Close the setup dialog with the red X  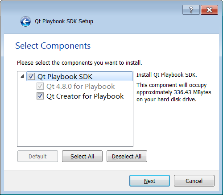pyautogui.click(x=209, y=10)
